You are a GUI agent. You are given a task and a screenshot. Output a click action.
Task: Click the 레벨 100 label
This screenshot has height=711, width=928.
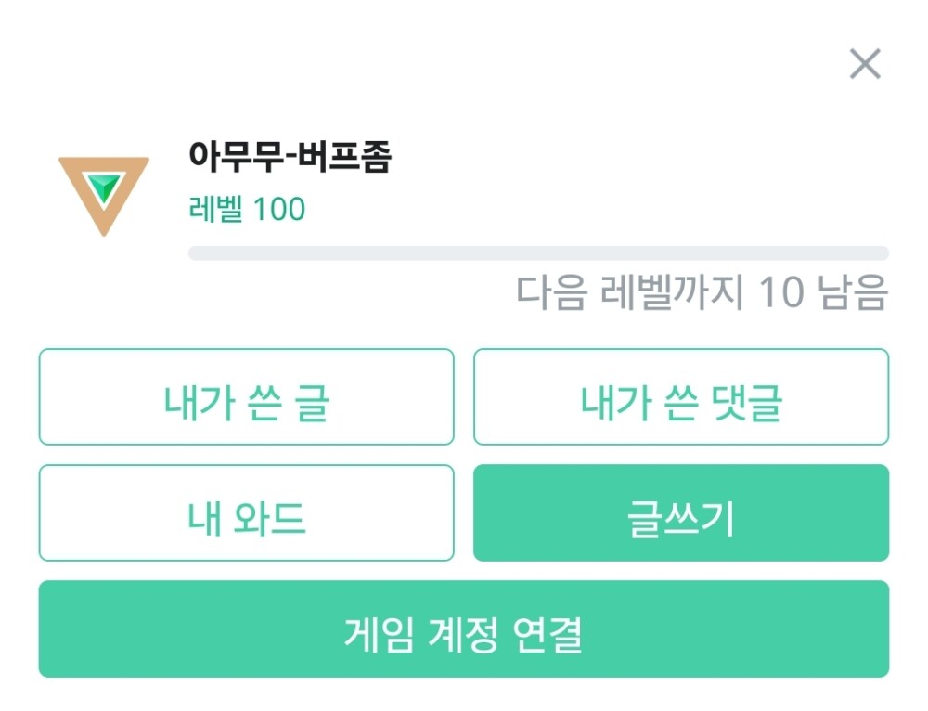[x=247, y=210]
